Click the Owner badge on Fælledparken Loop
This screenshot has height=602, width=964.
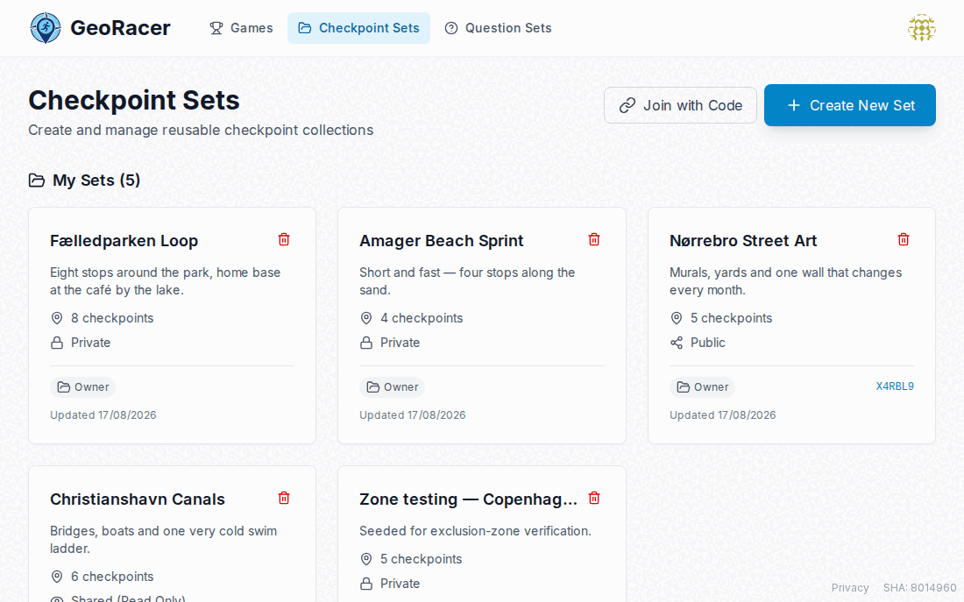click(x=82, y=386)
